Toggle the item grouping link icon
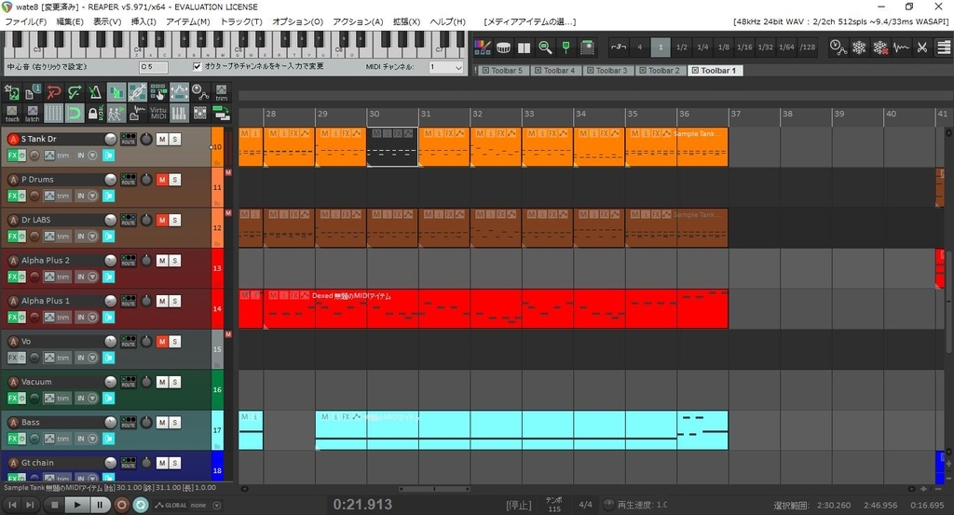Image resolution: width=954 pixels, height=515 pixels. 138,92
